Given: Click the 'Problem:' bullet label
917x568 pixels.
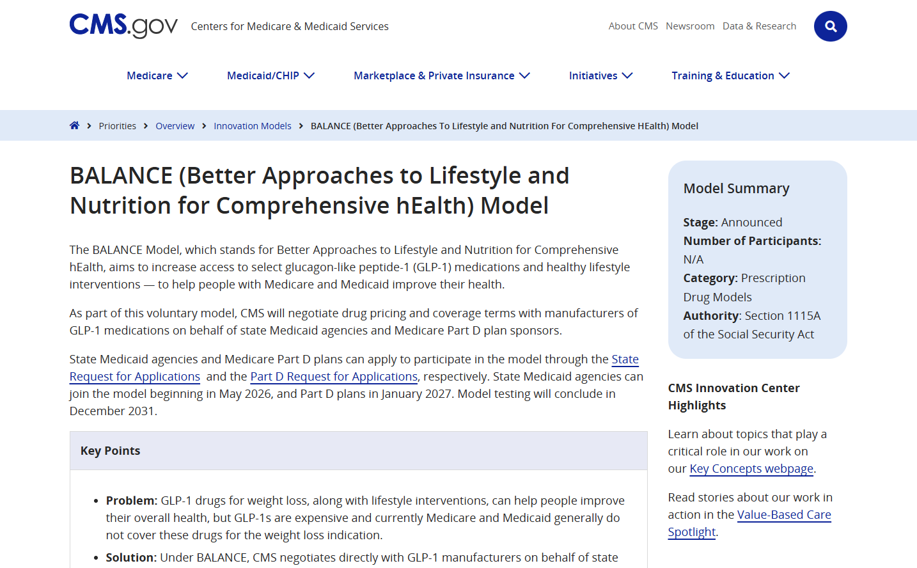Looking at the screenshot, I should click(132, 501).
